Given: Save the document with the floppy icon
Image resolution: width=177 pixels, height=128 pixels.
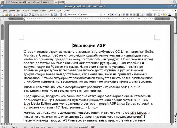Looking at the screenshot, I should tap(10, 15).
